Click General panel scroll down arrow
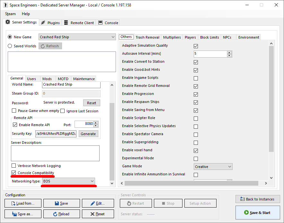Image resolution: width=284 pixels, height=223 pixels. tap(112, 183)
